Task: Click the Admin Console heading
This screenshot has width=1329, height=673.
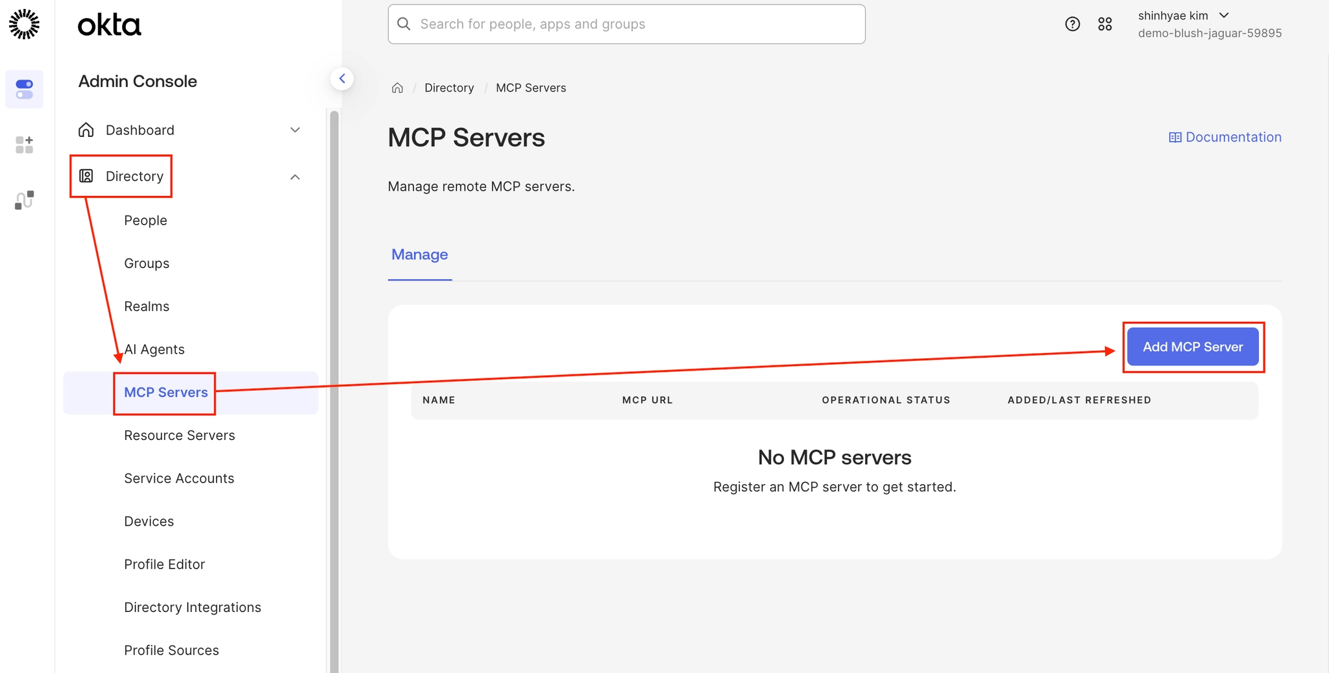Action: point(138,81)
